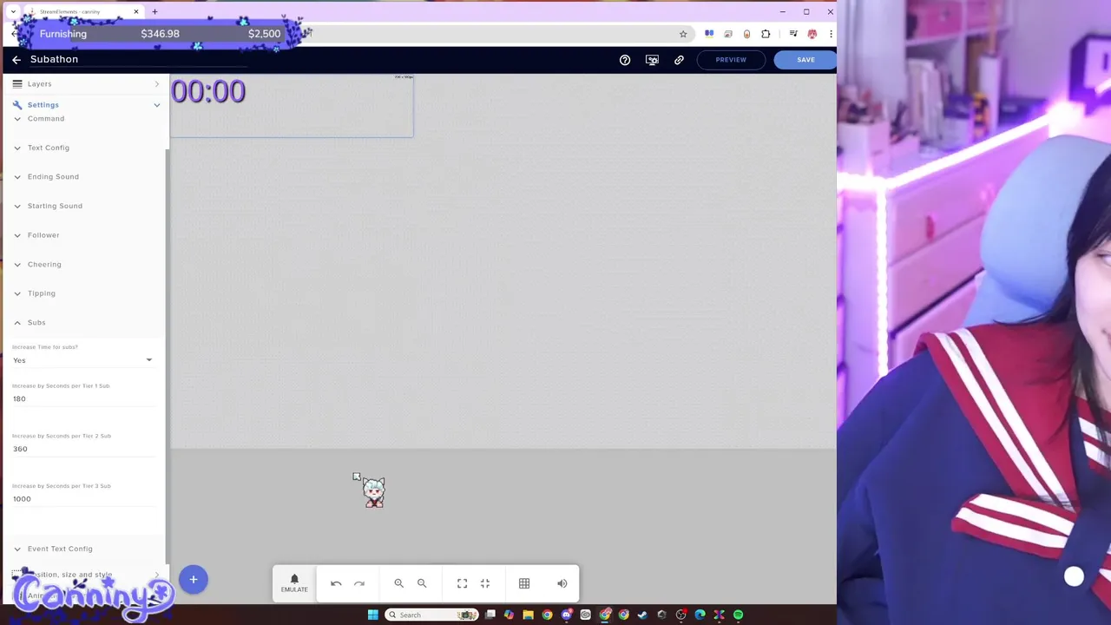Open Chrome three-dot menu
This screenshot has height=625, width=1111.
831,34
